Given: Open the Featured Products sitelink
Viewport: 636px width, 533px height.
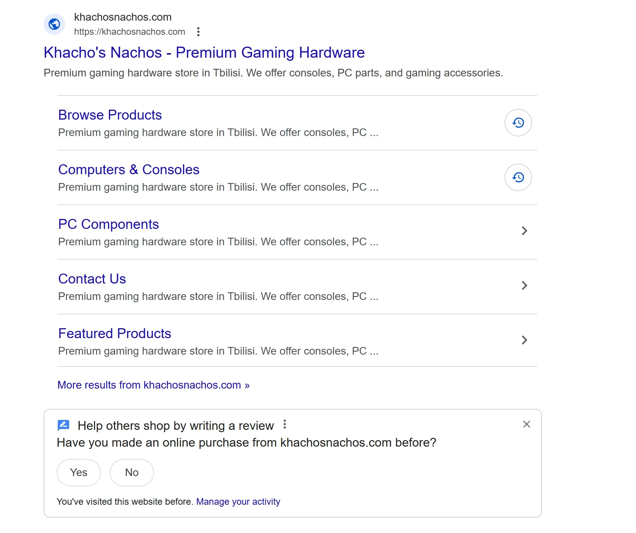Looking at the screenshot, I should 115,334.
